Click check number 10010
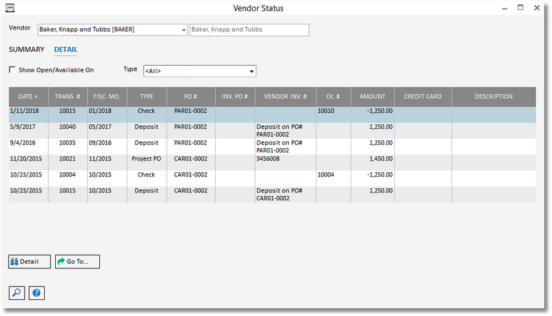The width and height of the screenshot is (552, 316). click(x=326, y=111)
